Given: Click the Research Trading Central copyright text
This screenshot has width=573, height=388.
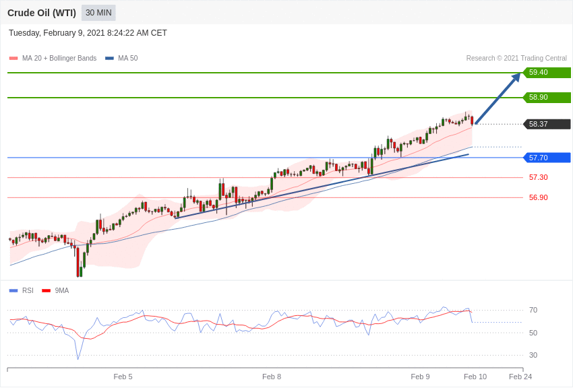Looking at the screenshot, I should point(516,59).
